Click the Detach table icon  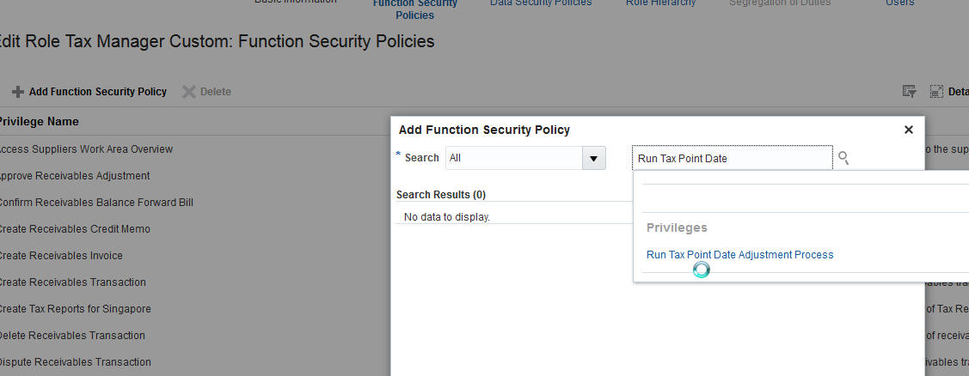click(x=937, y=91)
